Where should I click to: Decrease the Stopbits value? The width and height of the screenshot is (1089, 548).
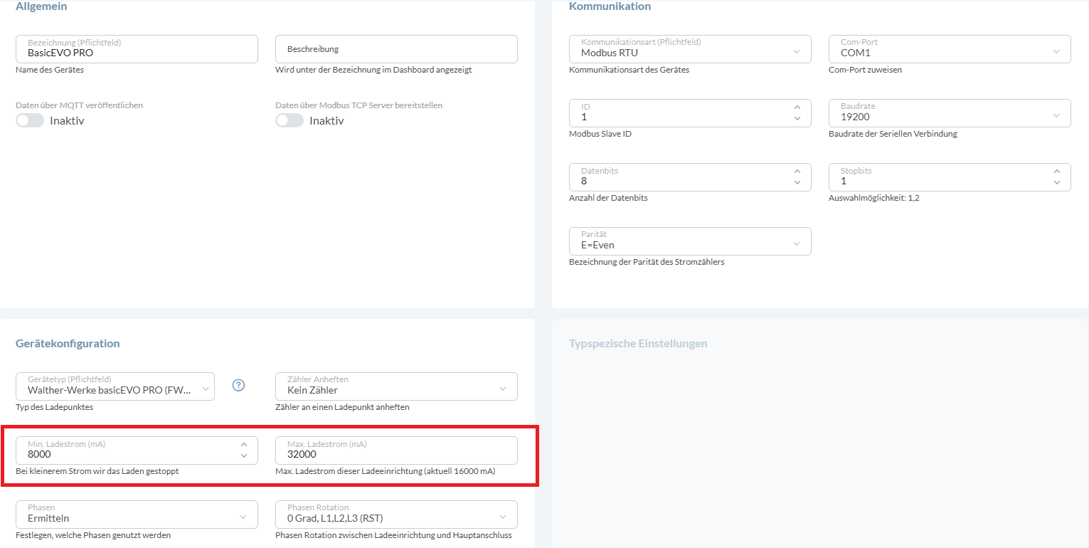coord(1056,183)
